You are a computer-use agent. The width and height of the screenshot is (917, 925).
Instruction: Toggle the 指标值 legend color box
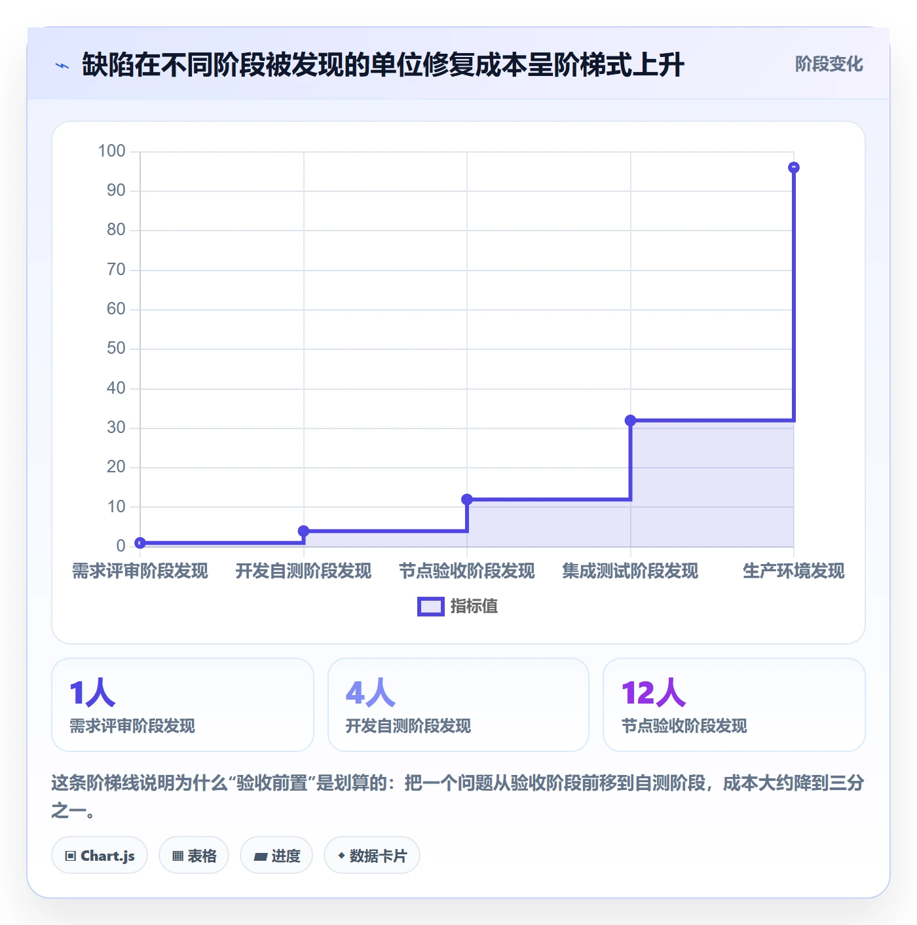pyautogui.click(x=431, y=607)
